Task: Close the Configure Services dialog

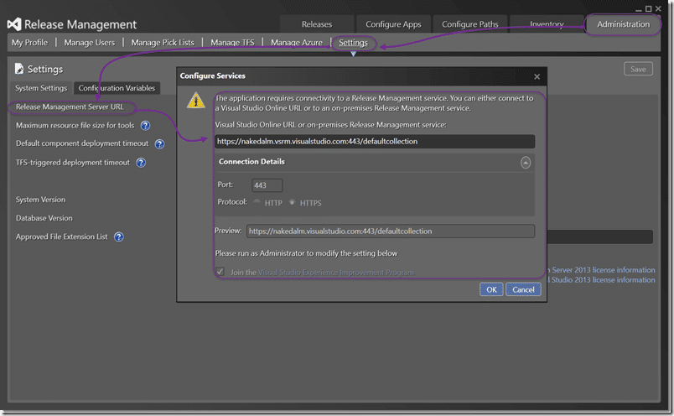Action: click(x=537, y=76)
